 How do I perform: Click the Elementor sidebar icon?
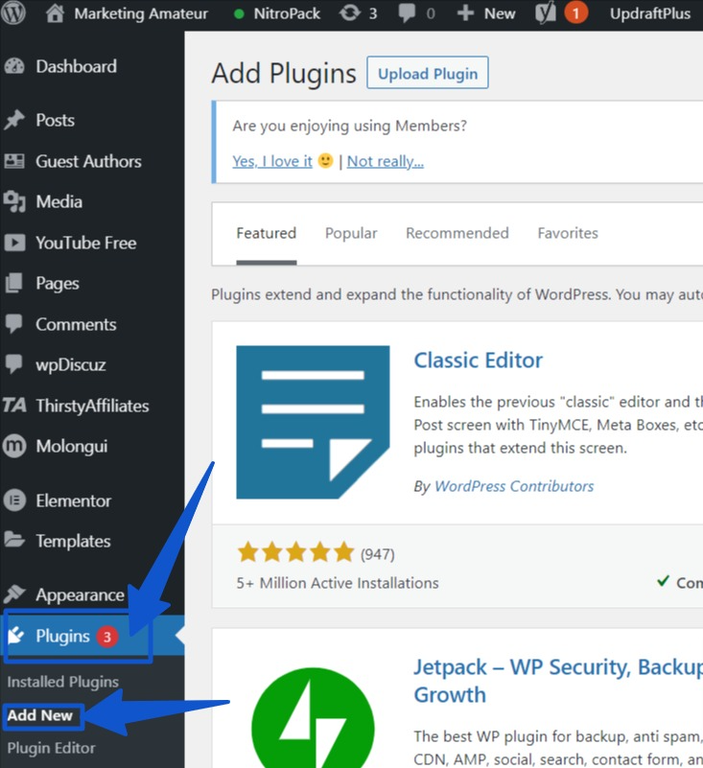pyautogui.click(x=14, y=500)
